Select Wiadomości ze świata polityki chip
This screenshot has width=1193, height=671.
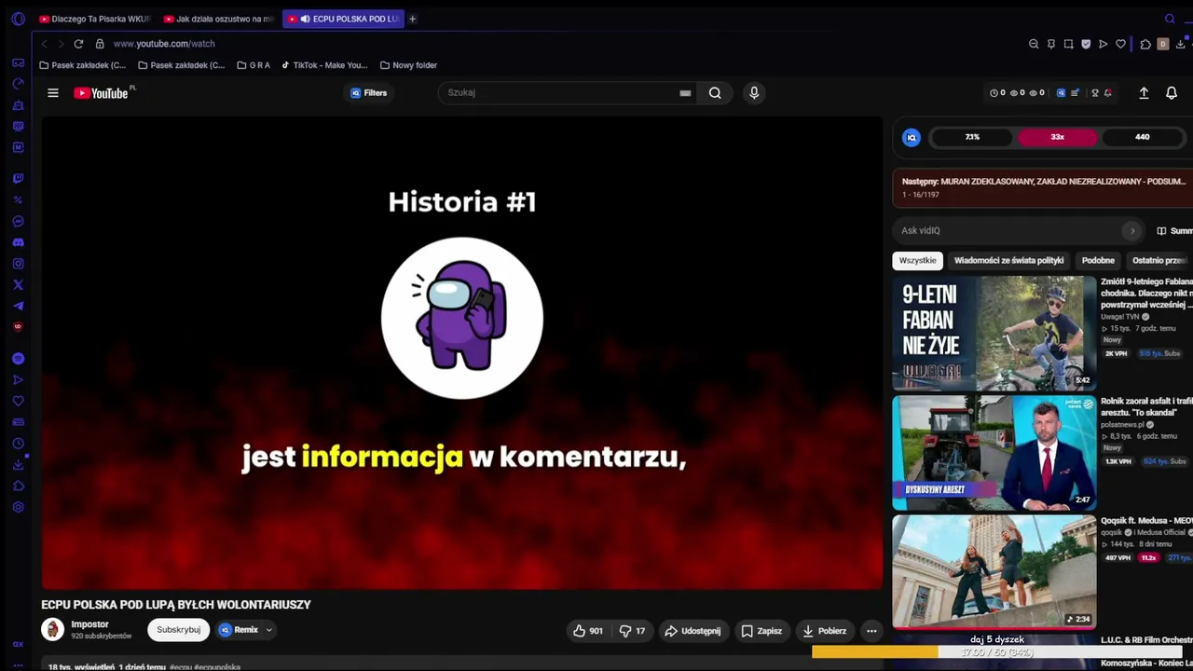1008,261
